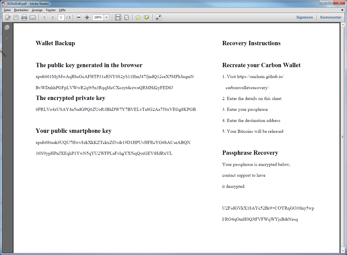The width and height of the screenshot is (347, 255).
Task: Click 'The public key generated in the browser' heading
Action: coord(89,65)
